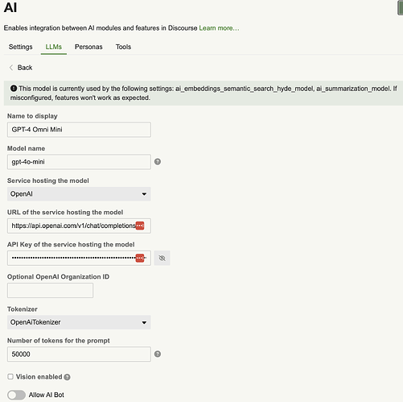Click the red password manager icon in URL field
This screenshot has width=403, height=402.
(140, 226)
